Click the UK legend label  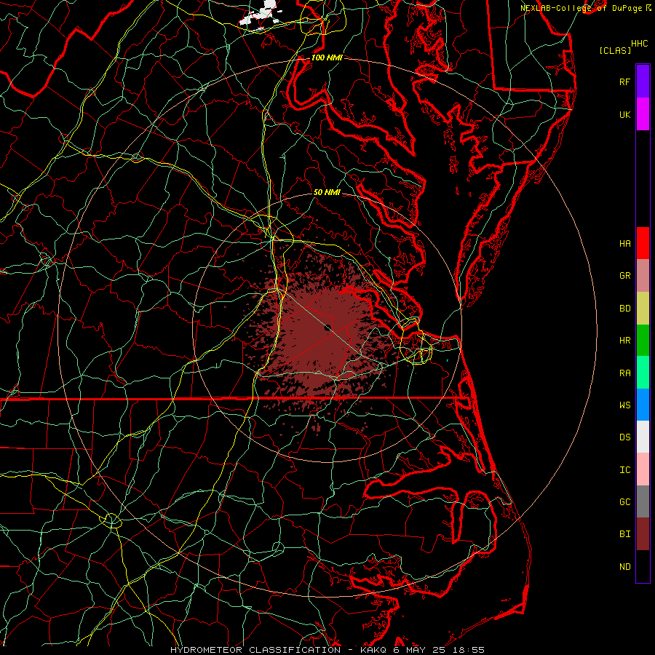point(624,114)
